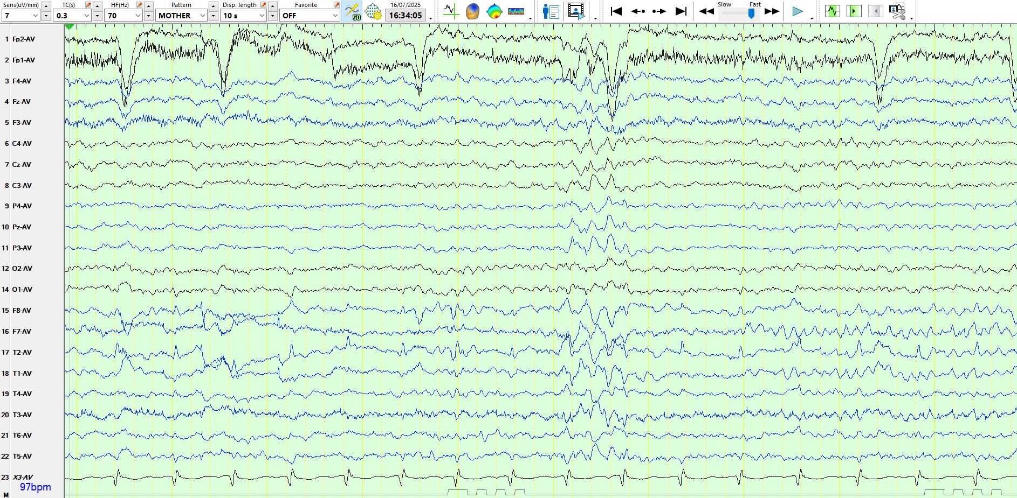
Task: Click the pencil edit icon beside TC(s)
Action: [88, 5]
